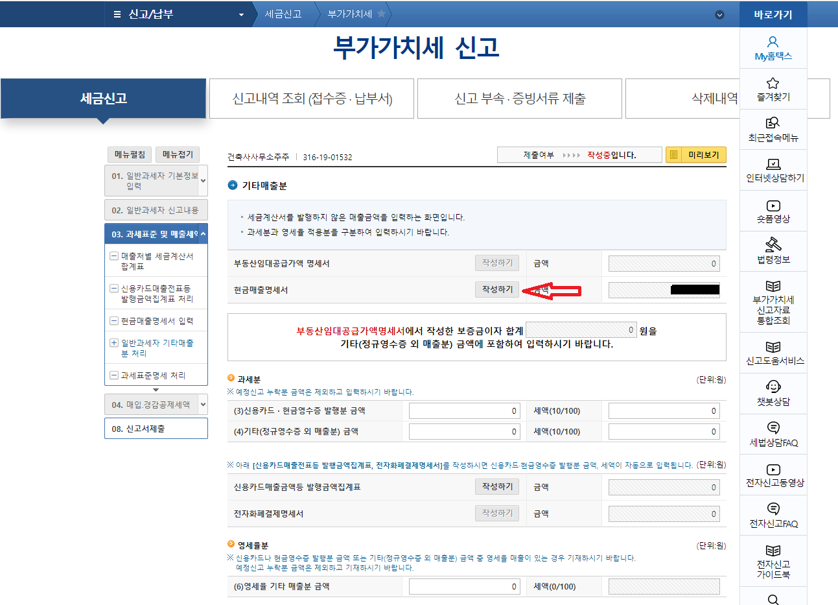Click the 제출여부 작성중입니다 status box

[x=579, y=155]
